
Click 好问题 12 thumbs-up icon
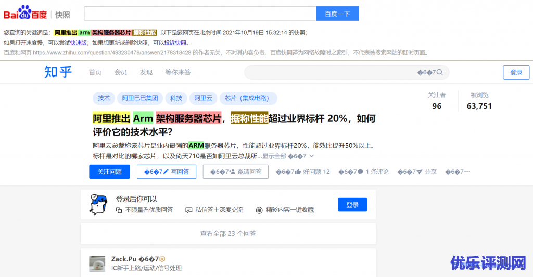pos(298,172)
